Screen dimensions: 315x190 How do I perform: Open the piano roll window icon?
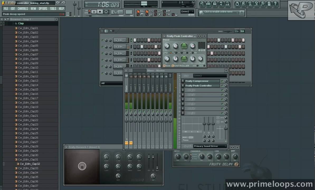click(215, 4)
